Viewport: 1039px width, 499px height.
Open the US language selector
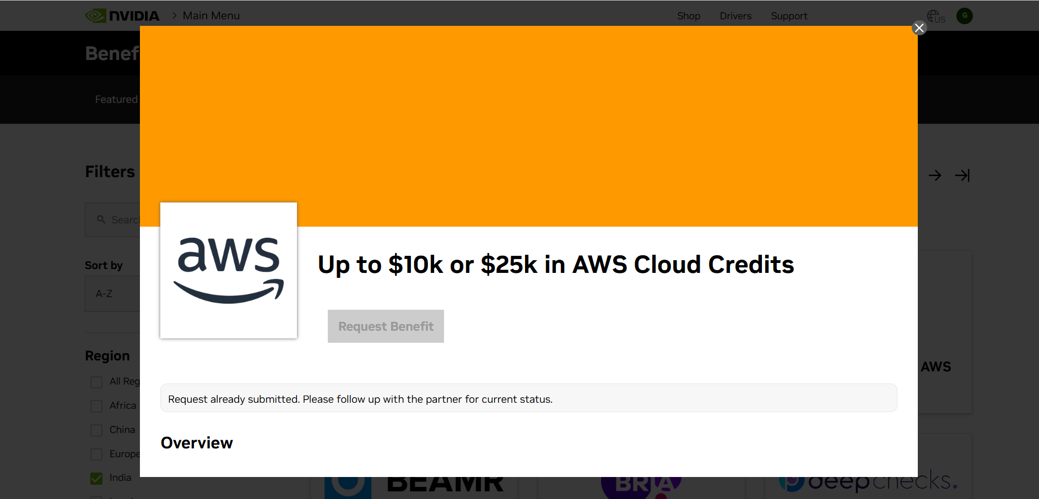935,16
